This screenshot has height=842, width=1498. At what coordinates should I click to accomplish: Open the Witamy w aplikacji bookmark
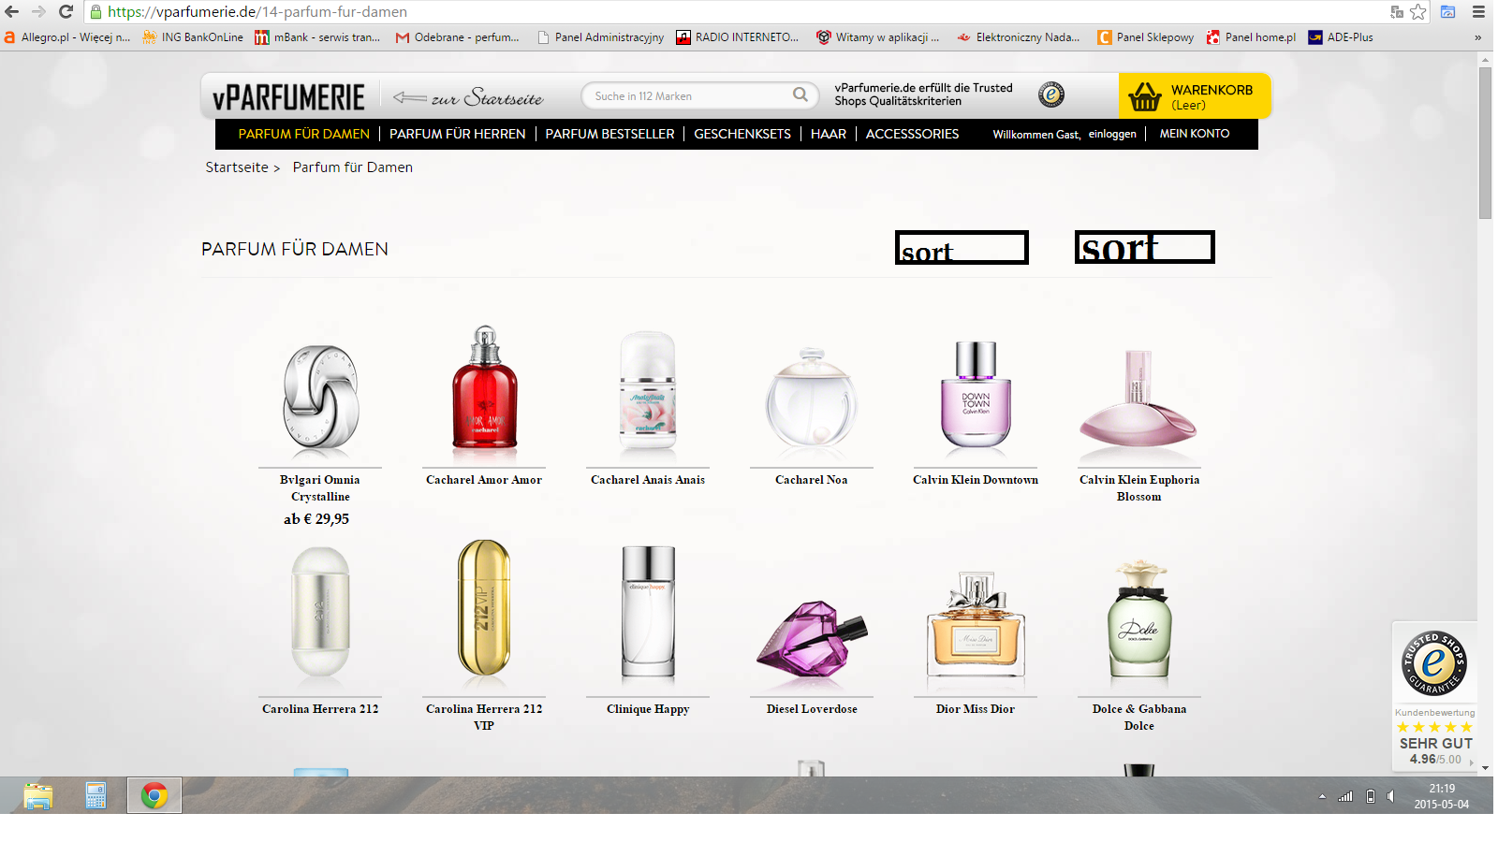(878, 37)
